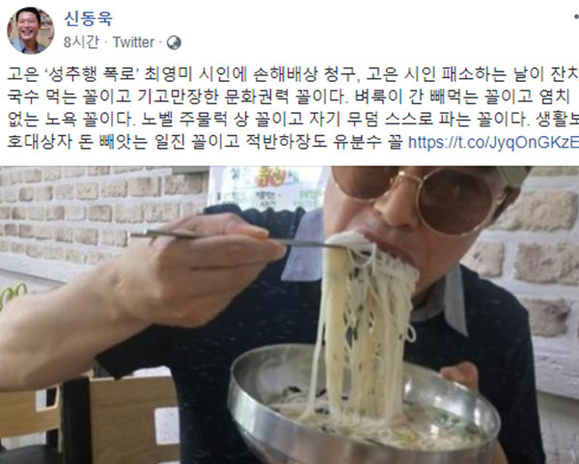Open the Twitter source link
The height and width of the screenshot is (464, 579).
[x=133, y=42]
